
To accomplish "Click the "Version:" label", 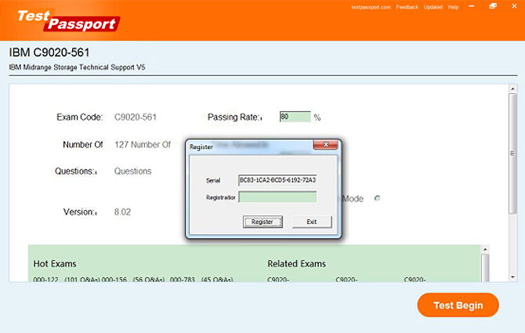I will point(80,212).
